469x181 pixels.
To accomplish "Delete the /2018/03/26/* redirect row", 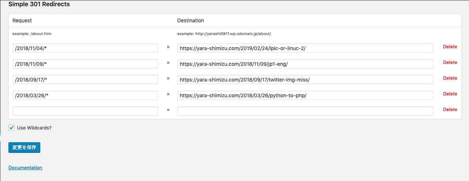I will tap(450, 94).
